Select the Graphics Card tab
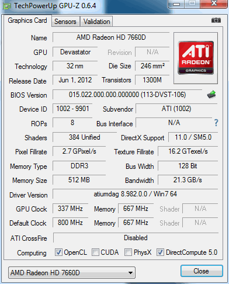229x284 pixels. [27, 20]
